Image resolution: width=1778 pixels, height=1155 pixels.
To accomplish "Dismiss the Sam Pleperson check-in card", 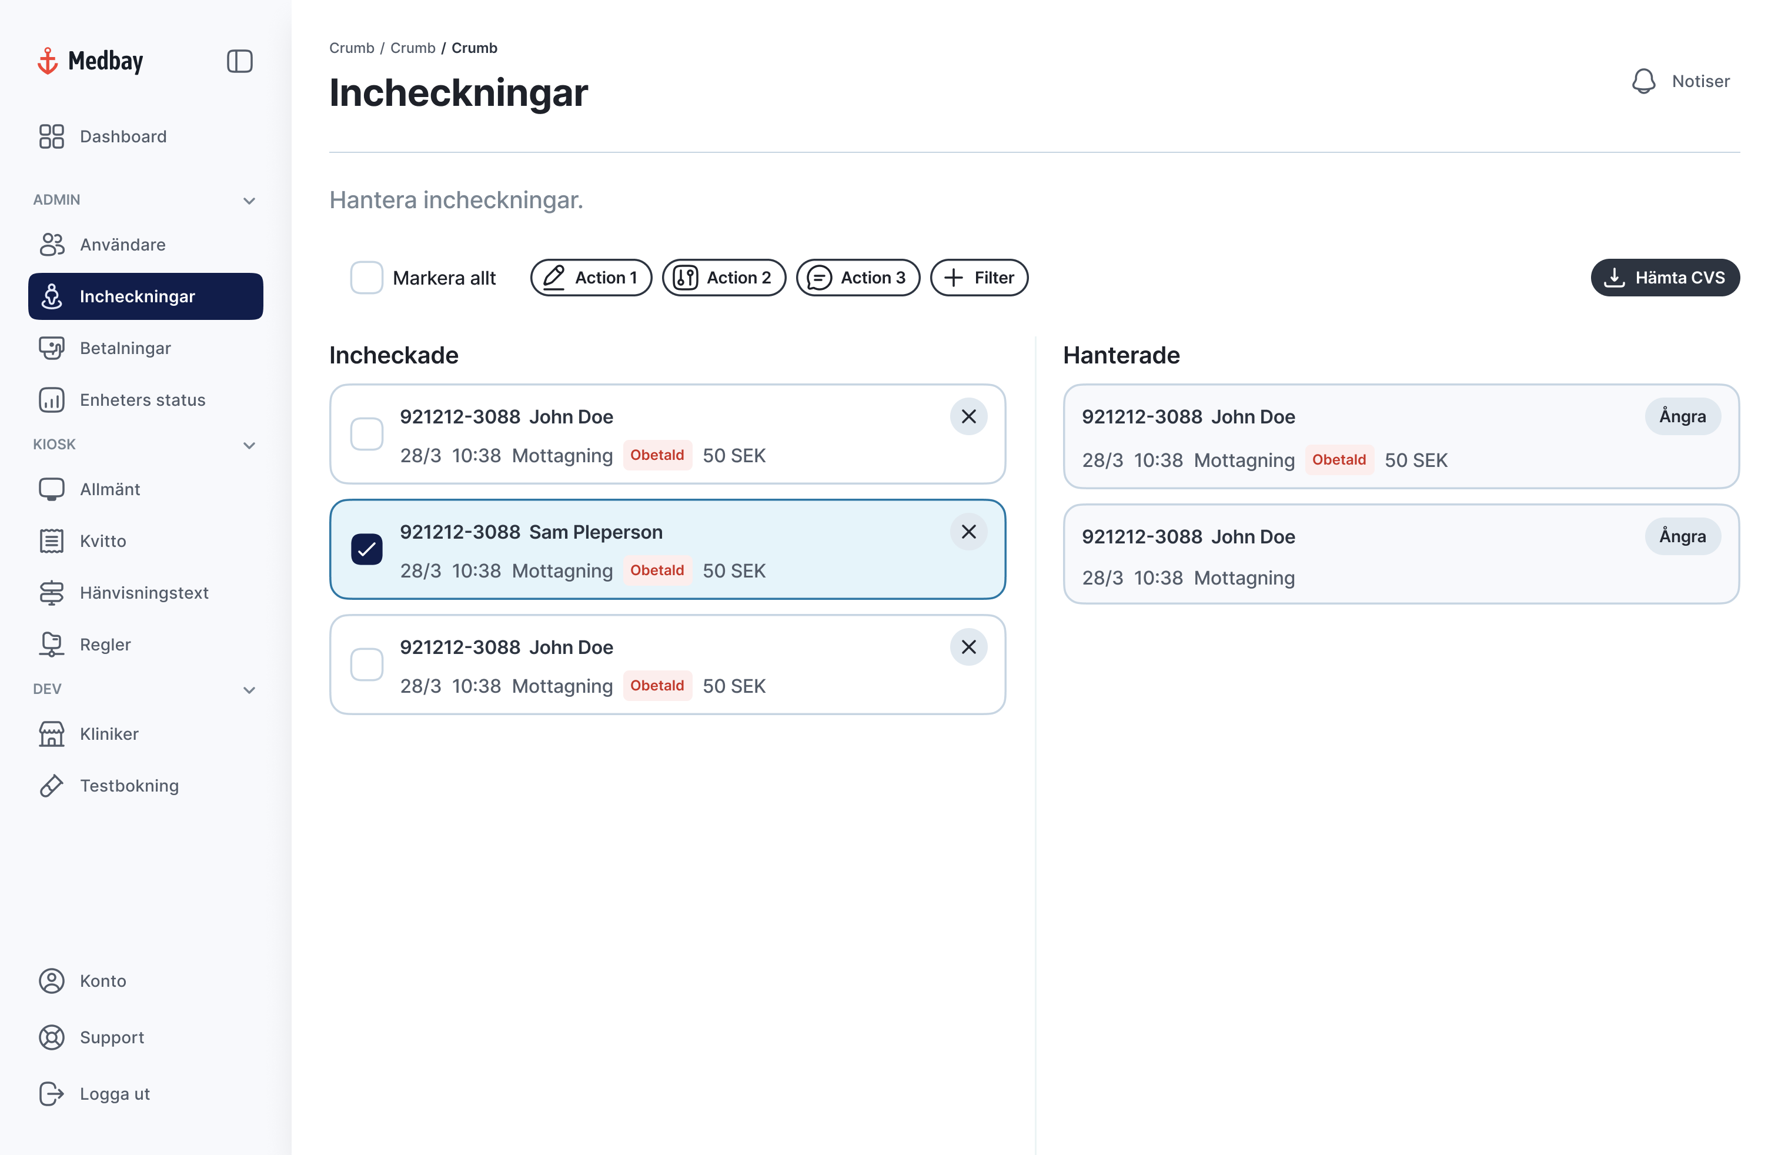I will click(x=968, y=532).
